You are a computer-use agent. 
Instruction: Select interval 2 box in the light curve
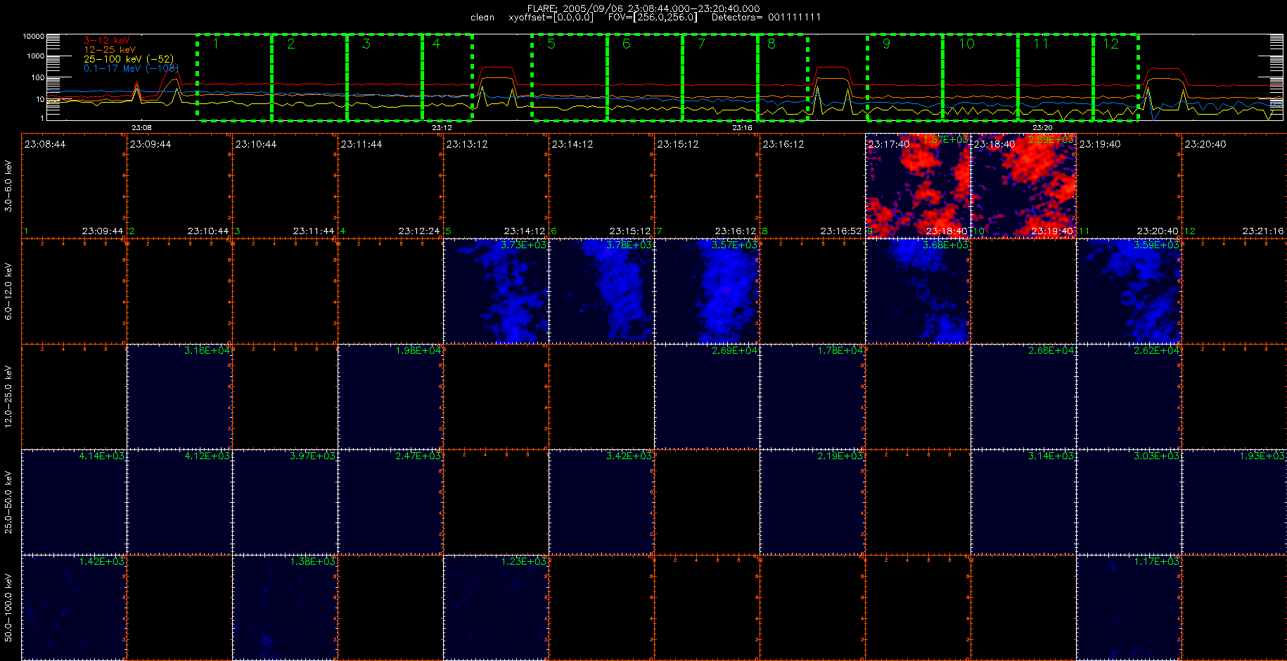click(309, 77)
